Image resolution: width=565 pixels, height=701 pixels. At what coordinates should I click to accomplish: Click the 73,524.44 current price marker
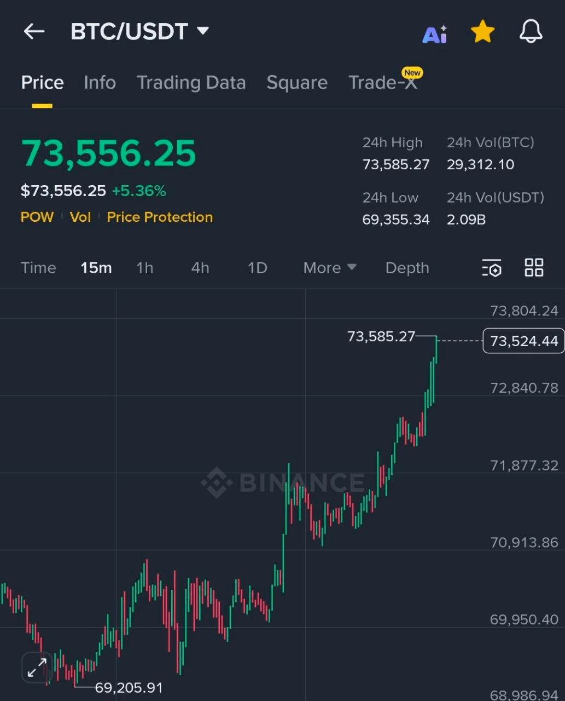tap(523, 341)
